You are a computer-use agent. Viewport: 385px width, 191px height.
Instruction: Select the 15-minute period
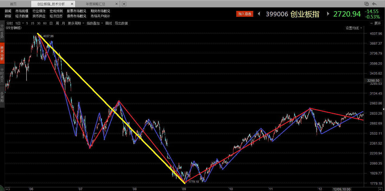coord(32,23)
